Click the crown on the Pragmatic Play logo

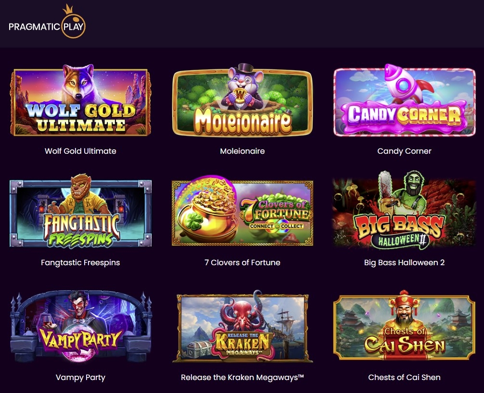tap(68, 9)
